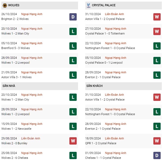Click the W badge for QPR vs Crystal Palace
This screenshot has height=161, width=162.
click(x=157, y=141)
